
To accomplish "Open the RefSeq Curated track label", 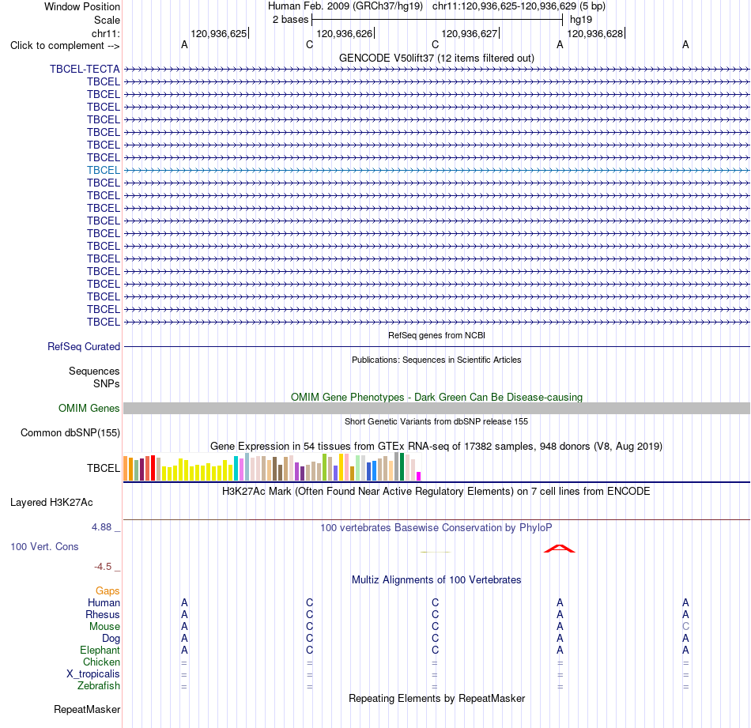I will [x=84, y=347].
